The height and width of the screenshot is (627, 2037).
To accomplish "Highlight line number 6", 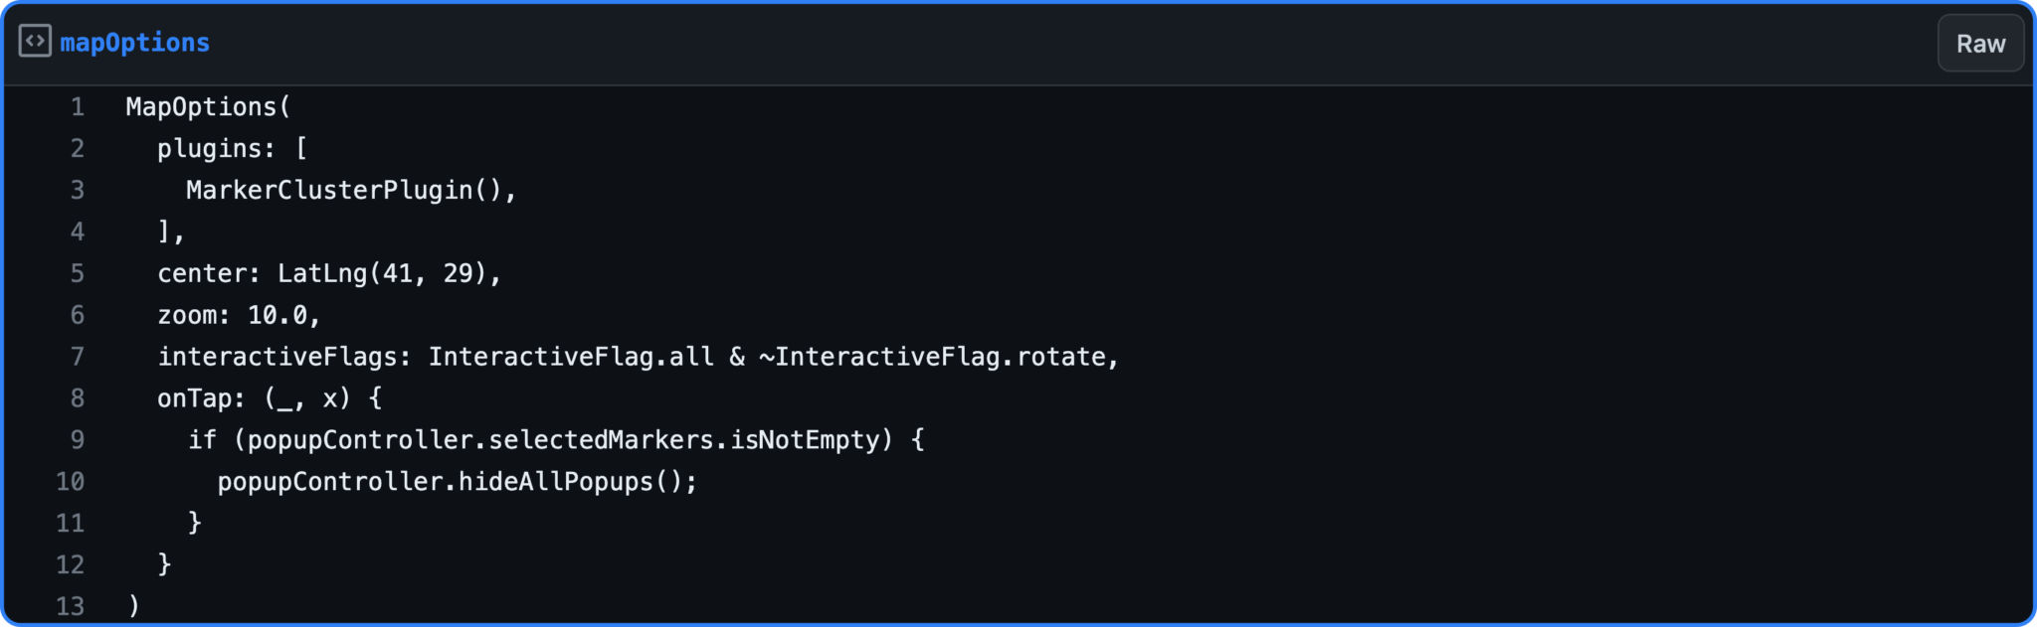I will [78, 316].
